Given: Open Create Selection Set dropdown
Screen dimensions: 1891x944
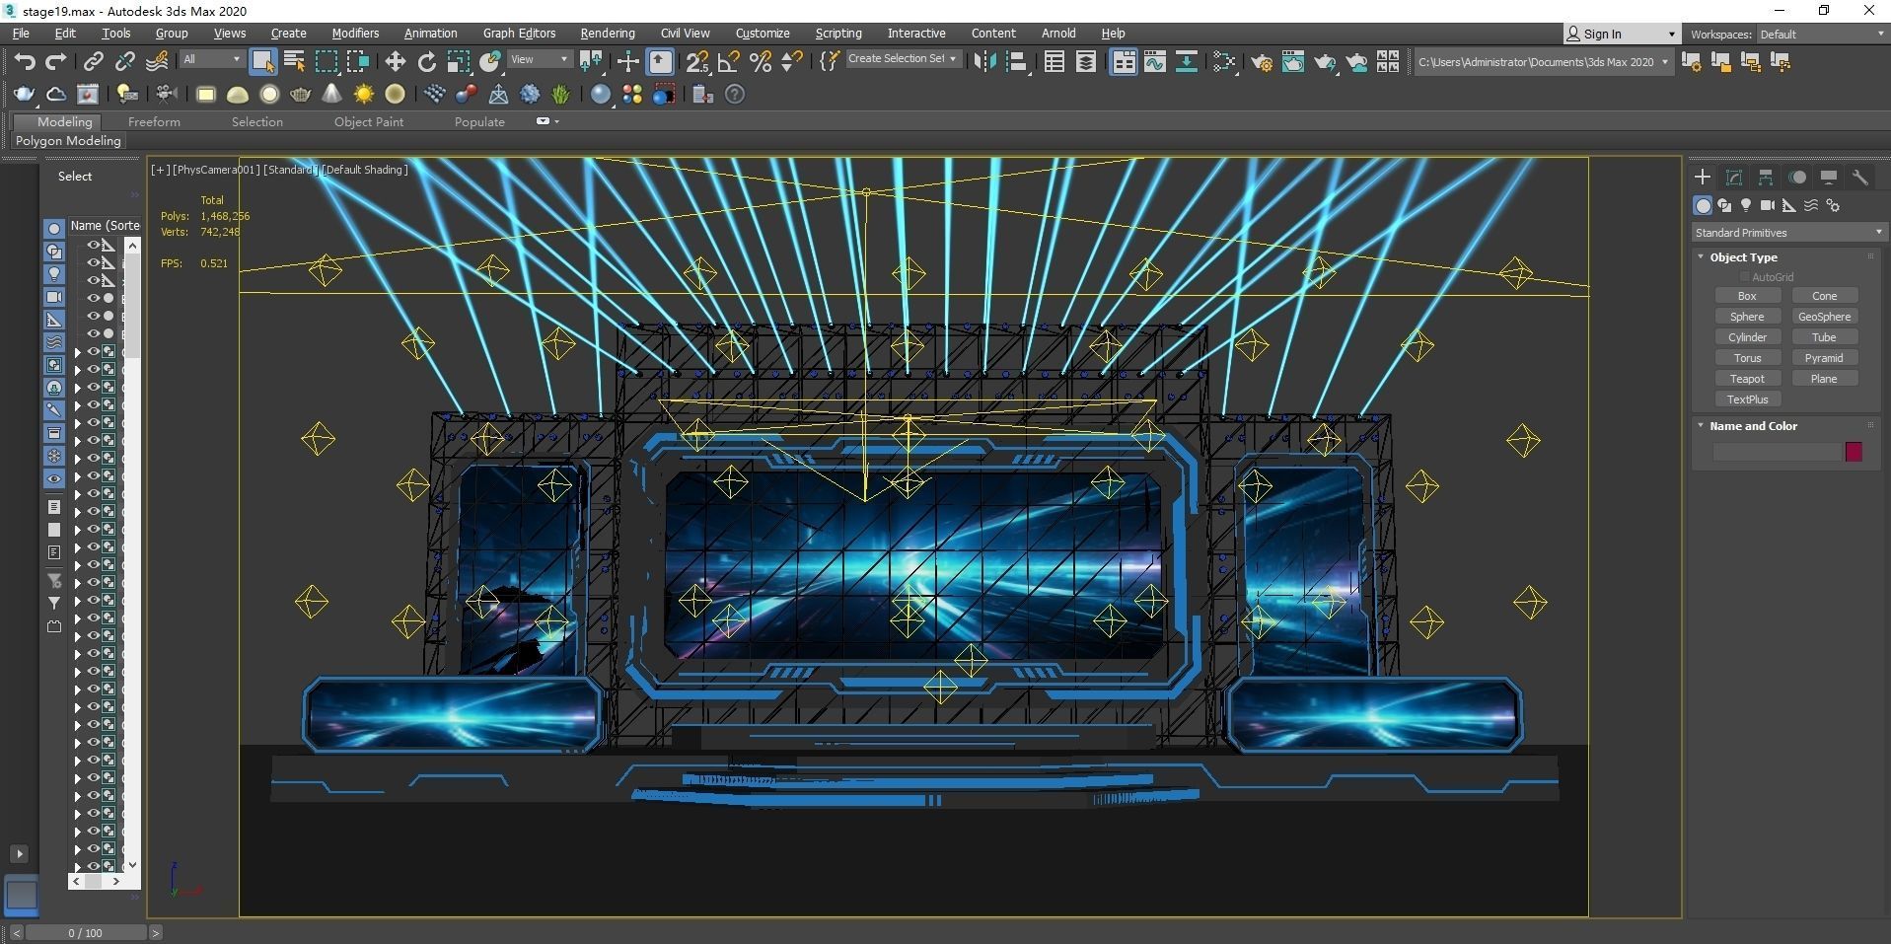Looking at the screenshot, I should point(903,59).
